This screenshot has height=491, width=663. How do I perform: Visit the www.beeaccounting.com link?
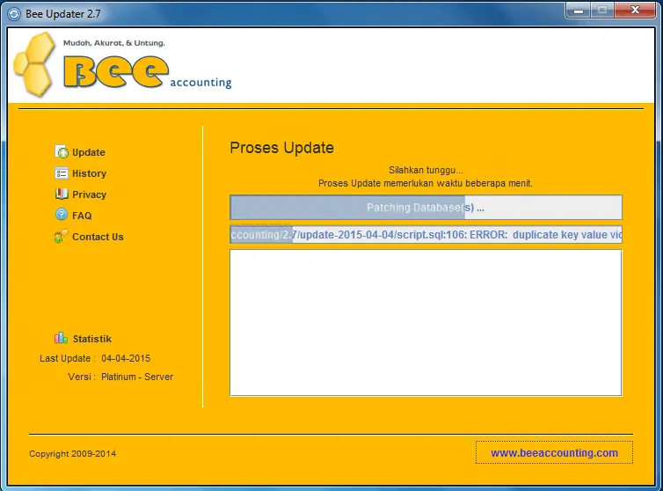click(x=554, y=452)
